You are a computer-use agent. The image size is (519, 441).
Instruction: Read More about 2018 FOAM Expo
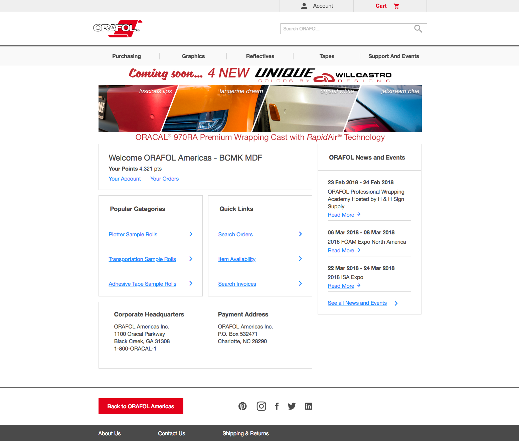click(x=341, y=250)
